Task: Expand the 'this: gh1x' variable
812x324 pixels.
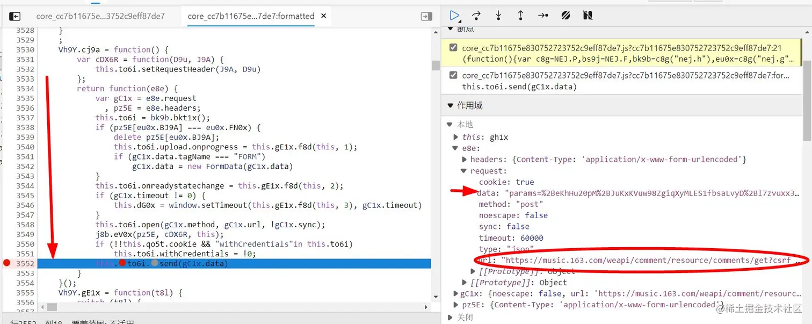Action: 456,137
